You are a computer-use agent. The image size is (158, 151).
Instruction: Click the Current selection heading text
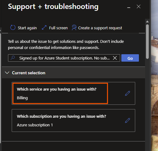point(29,73)
